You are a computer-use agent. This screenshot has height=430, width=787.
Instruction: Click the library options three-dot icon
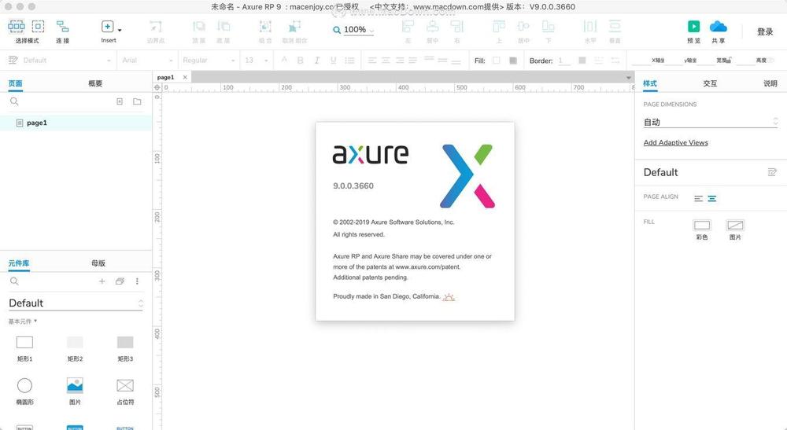(x=137, y=281)
